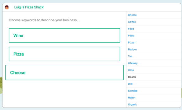
Task: Select the Exercise keyword
Action: pos(133,91)
